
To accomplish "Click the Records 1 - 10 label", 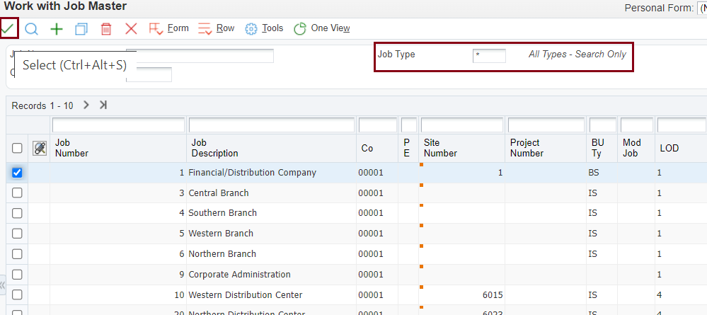I will tap(42, 105).
